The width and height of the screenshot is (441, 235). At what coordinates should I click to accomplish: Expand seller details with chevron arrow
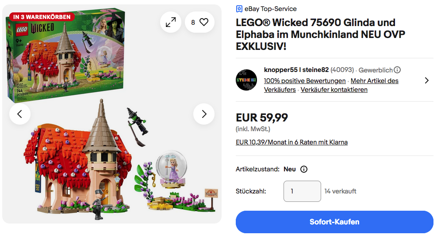[x=426, y=80]
